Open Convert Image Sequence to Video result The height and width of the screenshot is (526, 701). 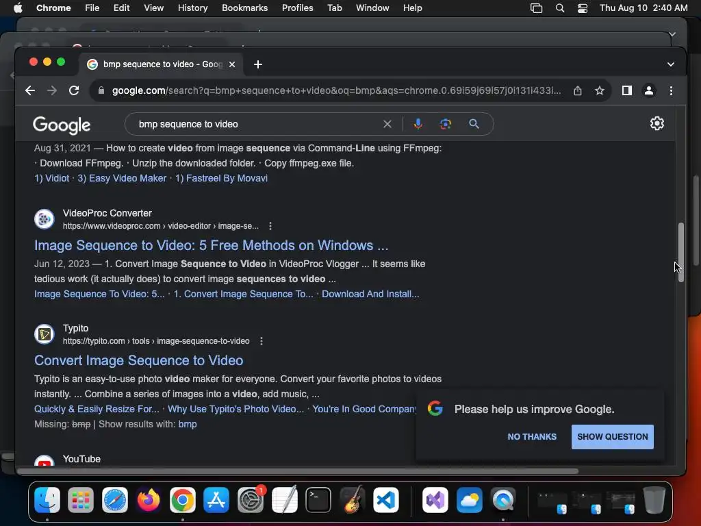click(138, 360)
